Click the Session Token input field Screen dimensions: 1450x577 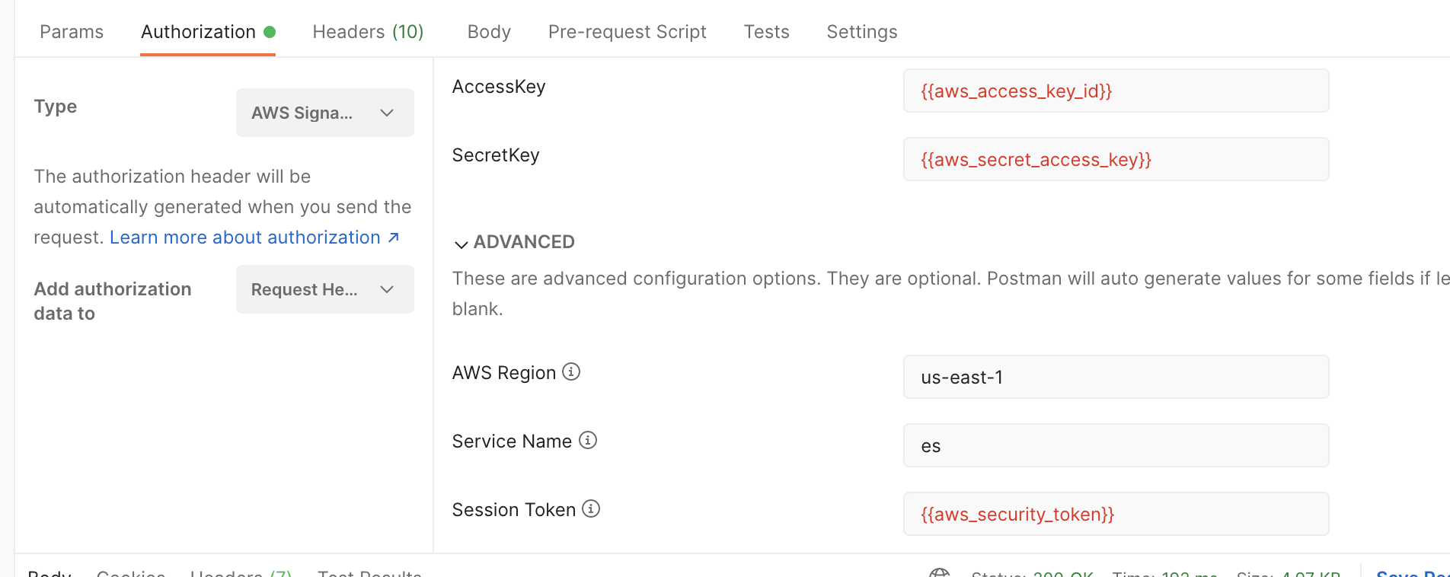coord(1116,514)
